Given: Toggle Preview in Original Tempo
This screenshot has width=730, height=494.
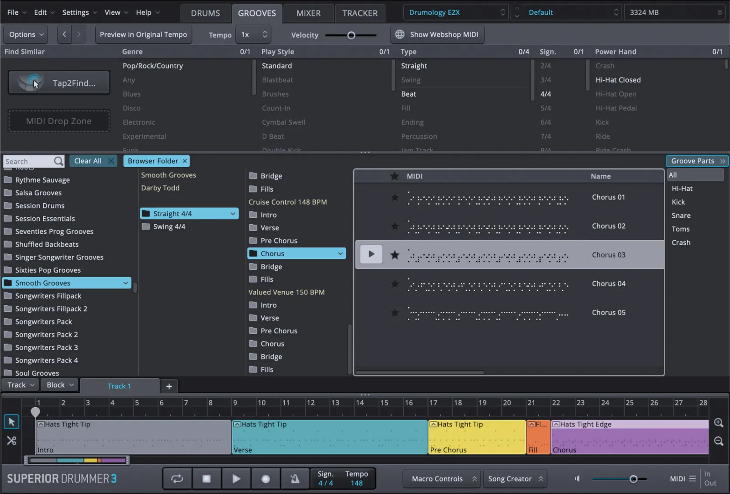Looking at the screenshot, I should (143, 34).
